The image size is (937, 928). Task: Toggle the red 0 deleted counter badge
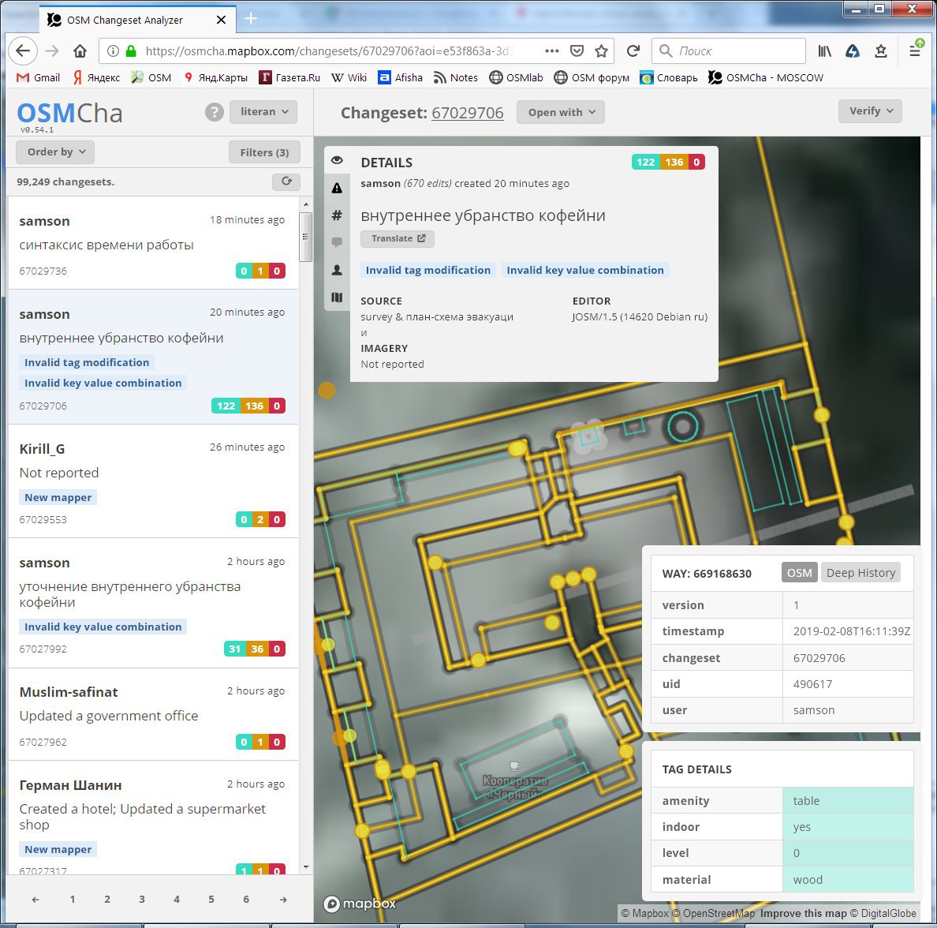click(696, 162)
